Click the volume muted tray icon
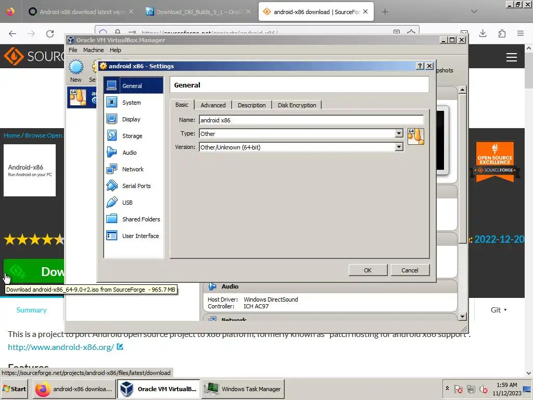The image size is (533, 400). (483, 389)
